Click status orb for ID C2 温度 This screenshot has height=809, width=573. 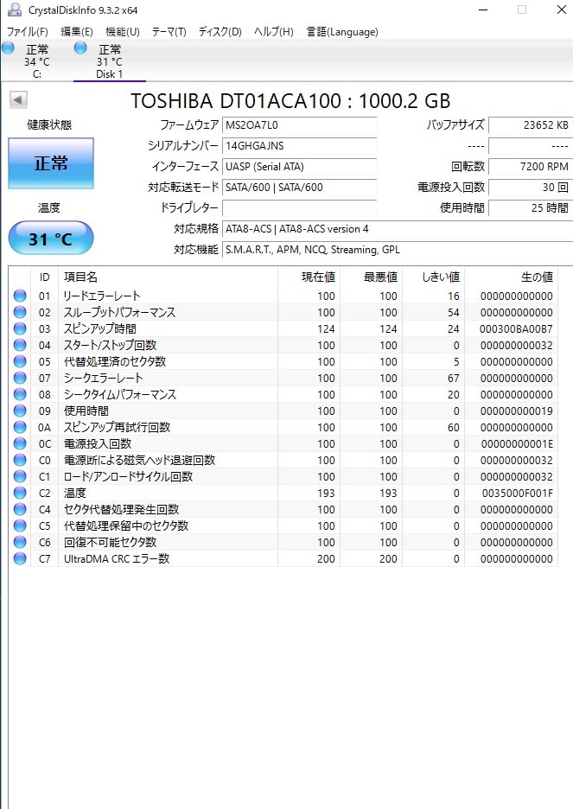(20, 493)
